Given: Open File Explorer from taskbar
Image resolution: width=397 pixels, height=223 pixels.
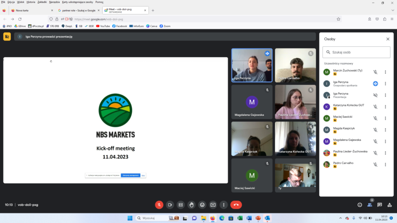Looking at the screenshot, I should point(203,218).
